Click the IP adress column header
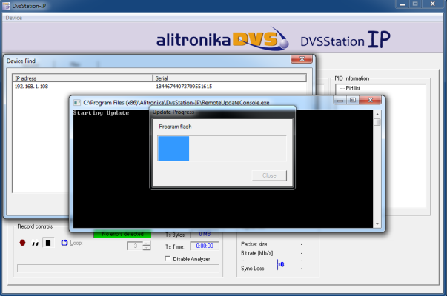The image size is (447, 296). click(82, 78)
